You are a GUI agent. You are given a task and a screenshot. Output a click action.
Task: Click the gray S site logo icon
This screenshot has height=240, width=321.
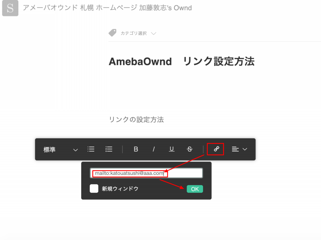(x=10, y=8)
